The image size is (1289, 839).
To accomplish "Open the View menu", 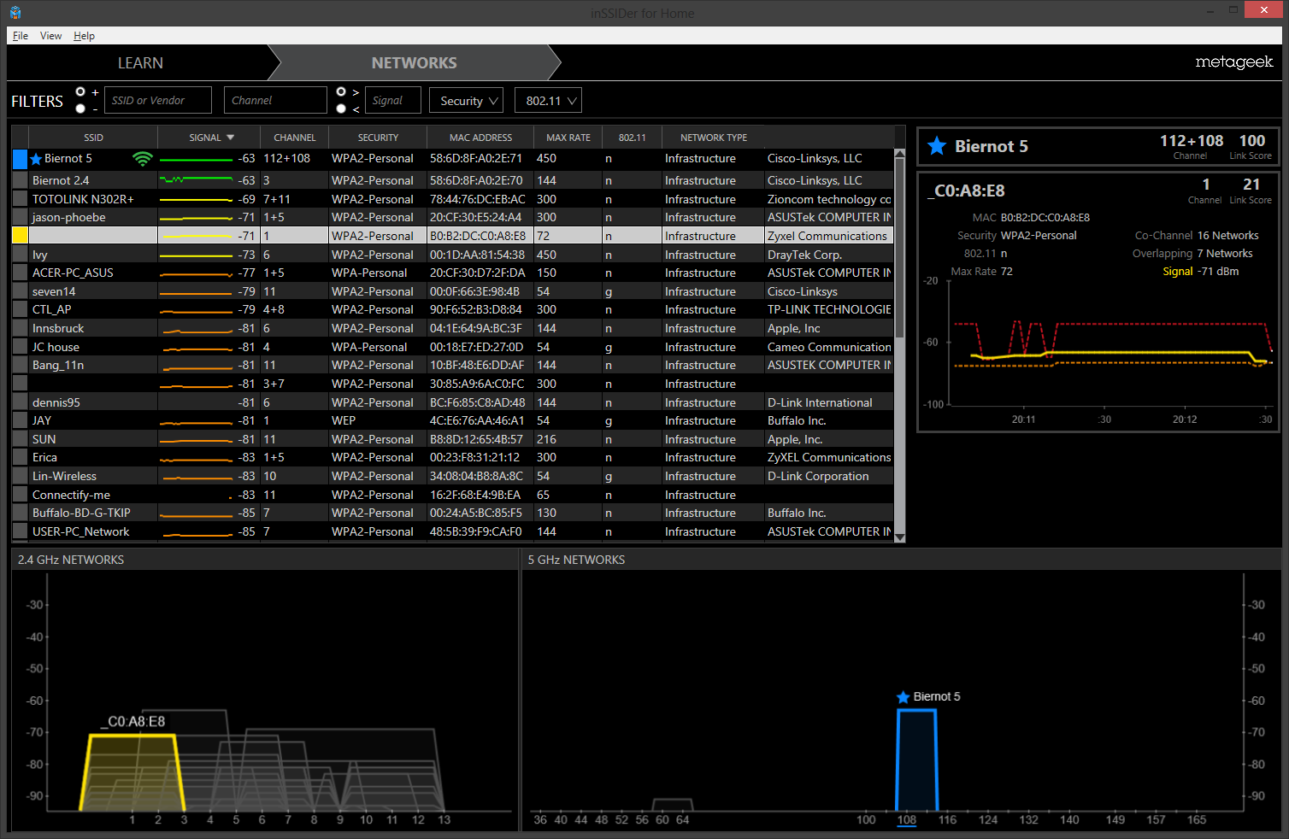I will pos(50,36).
